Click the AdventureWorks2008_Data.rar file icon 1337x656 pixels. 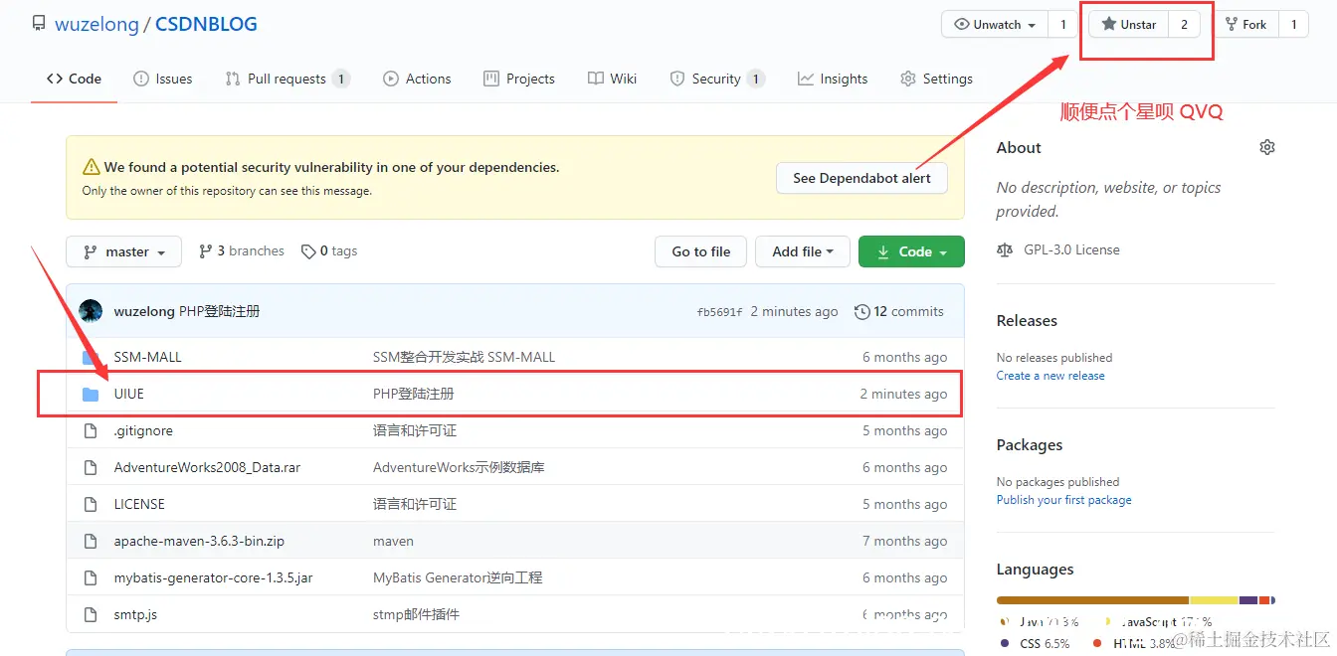(91, 467)
